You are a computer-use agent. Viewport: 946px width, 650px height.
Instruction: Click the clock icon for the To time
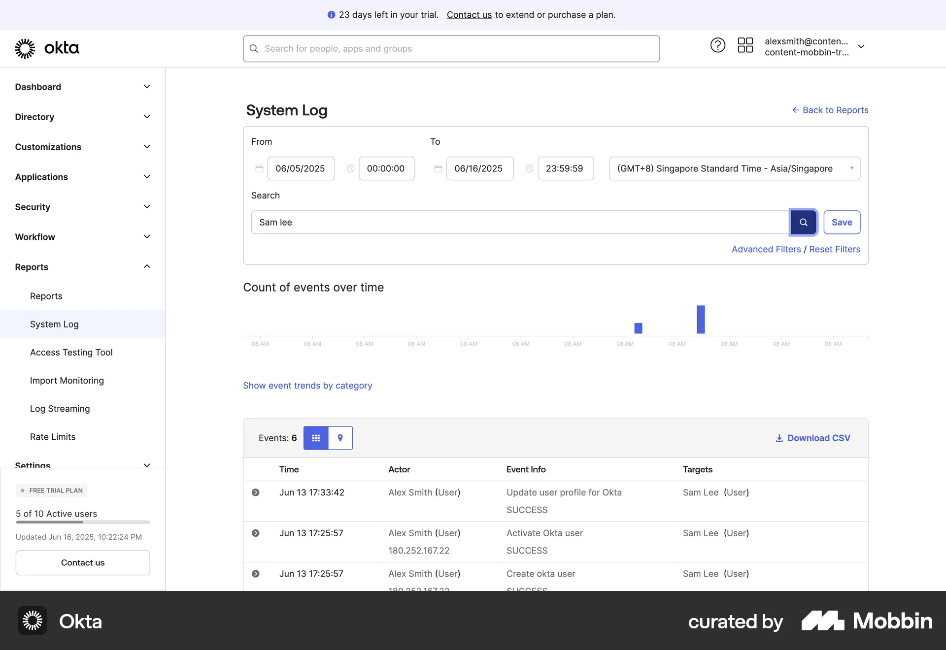[530, 168]
